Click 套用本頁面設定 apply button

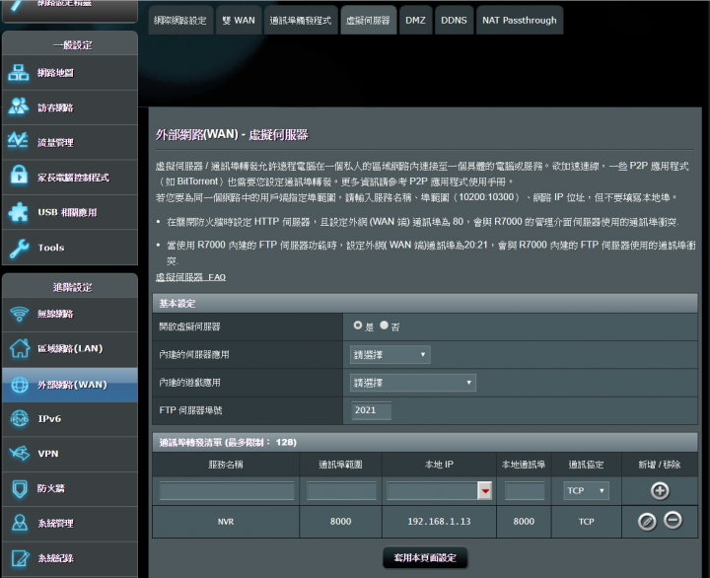pyautogui.click(x=425, y=558)
